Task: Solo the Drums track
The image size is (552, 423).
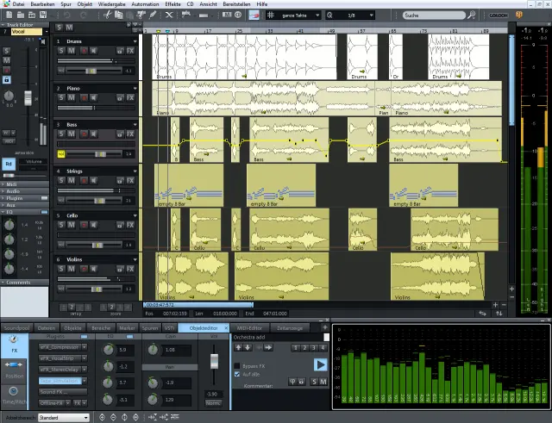Action: (60, 52)
